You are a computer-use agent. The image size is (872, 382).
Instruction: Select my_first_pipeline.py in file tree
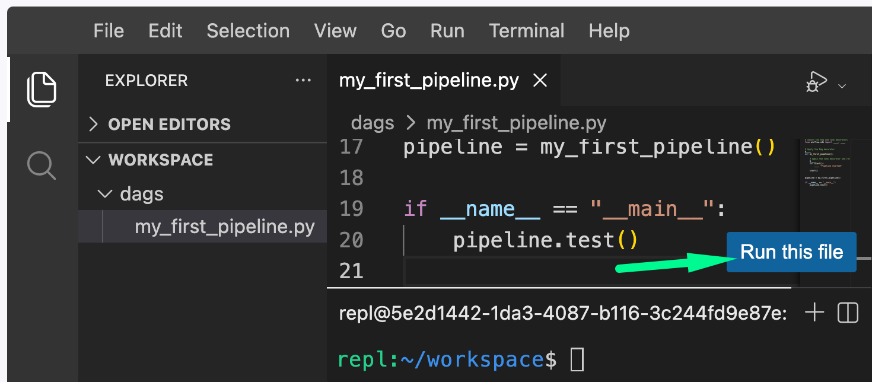202,227
